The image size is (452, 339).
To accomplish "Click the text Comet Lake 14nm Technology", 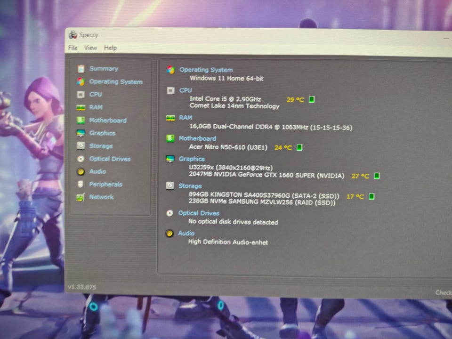I will pos(234,106).
